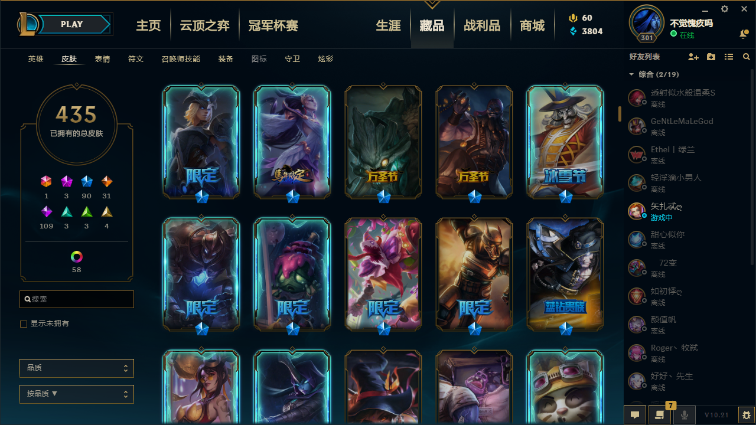Open the chat bubble icon

pyautogui.click(x=635, y=415)
